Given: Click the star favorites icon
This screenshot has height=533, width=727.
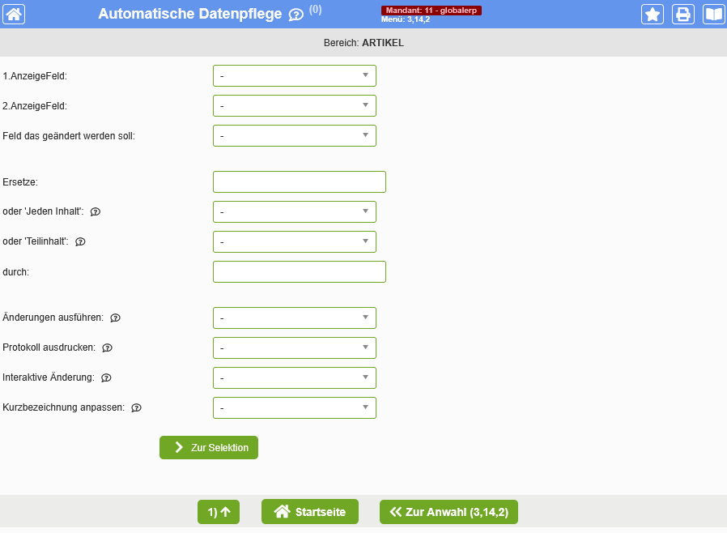Looking at the screenshot, I should coord(653,14).
